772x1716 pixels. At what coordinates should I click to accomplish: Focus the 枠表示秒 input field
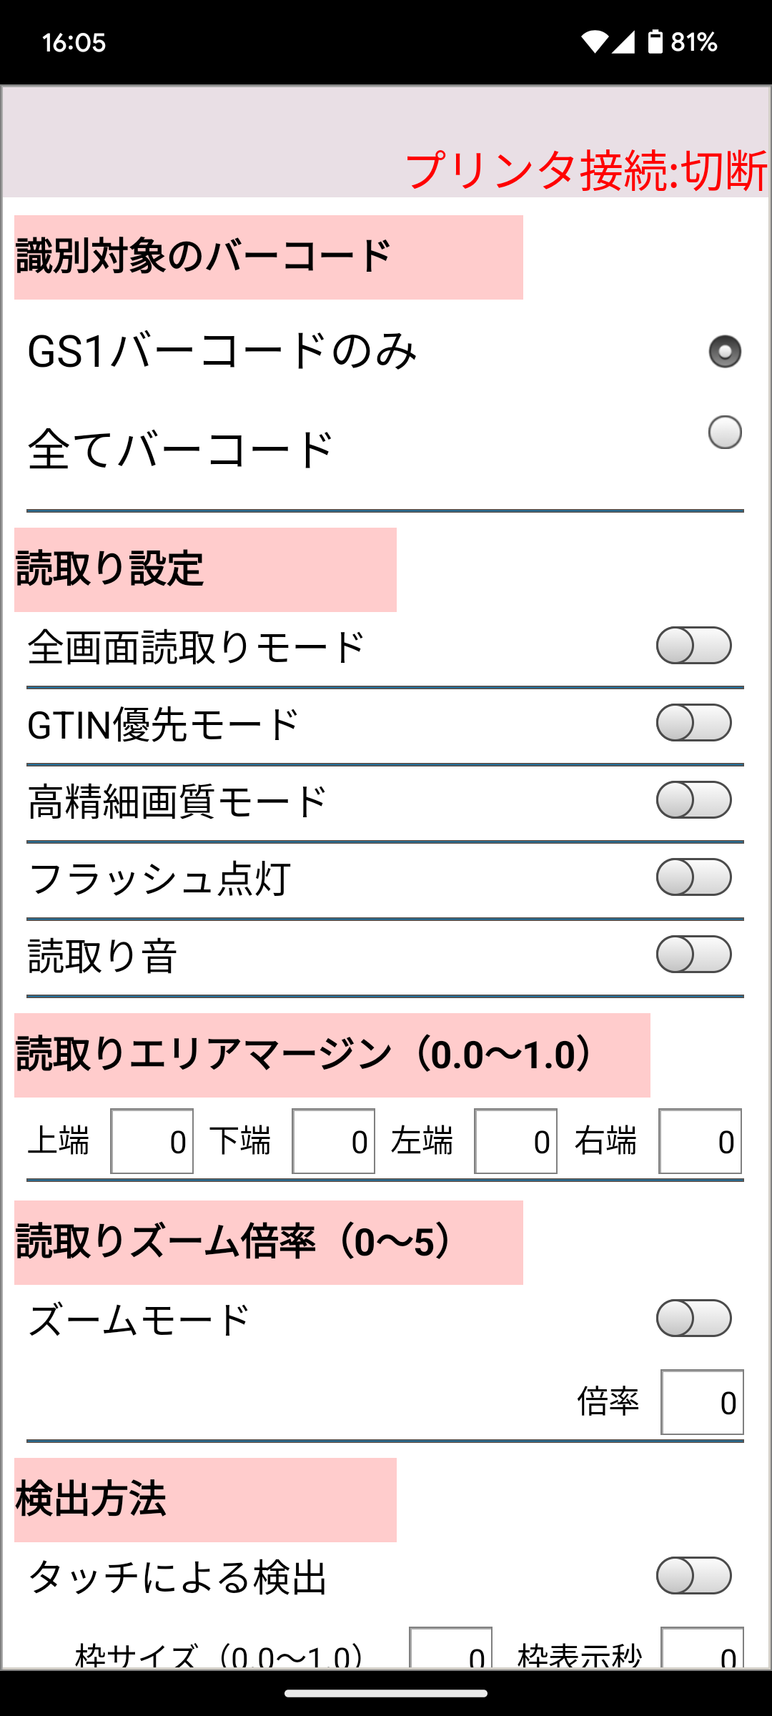[702, 1650]
